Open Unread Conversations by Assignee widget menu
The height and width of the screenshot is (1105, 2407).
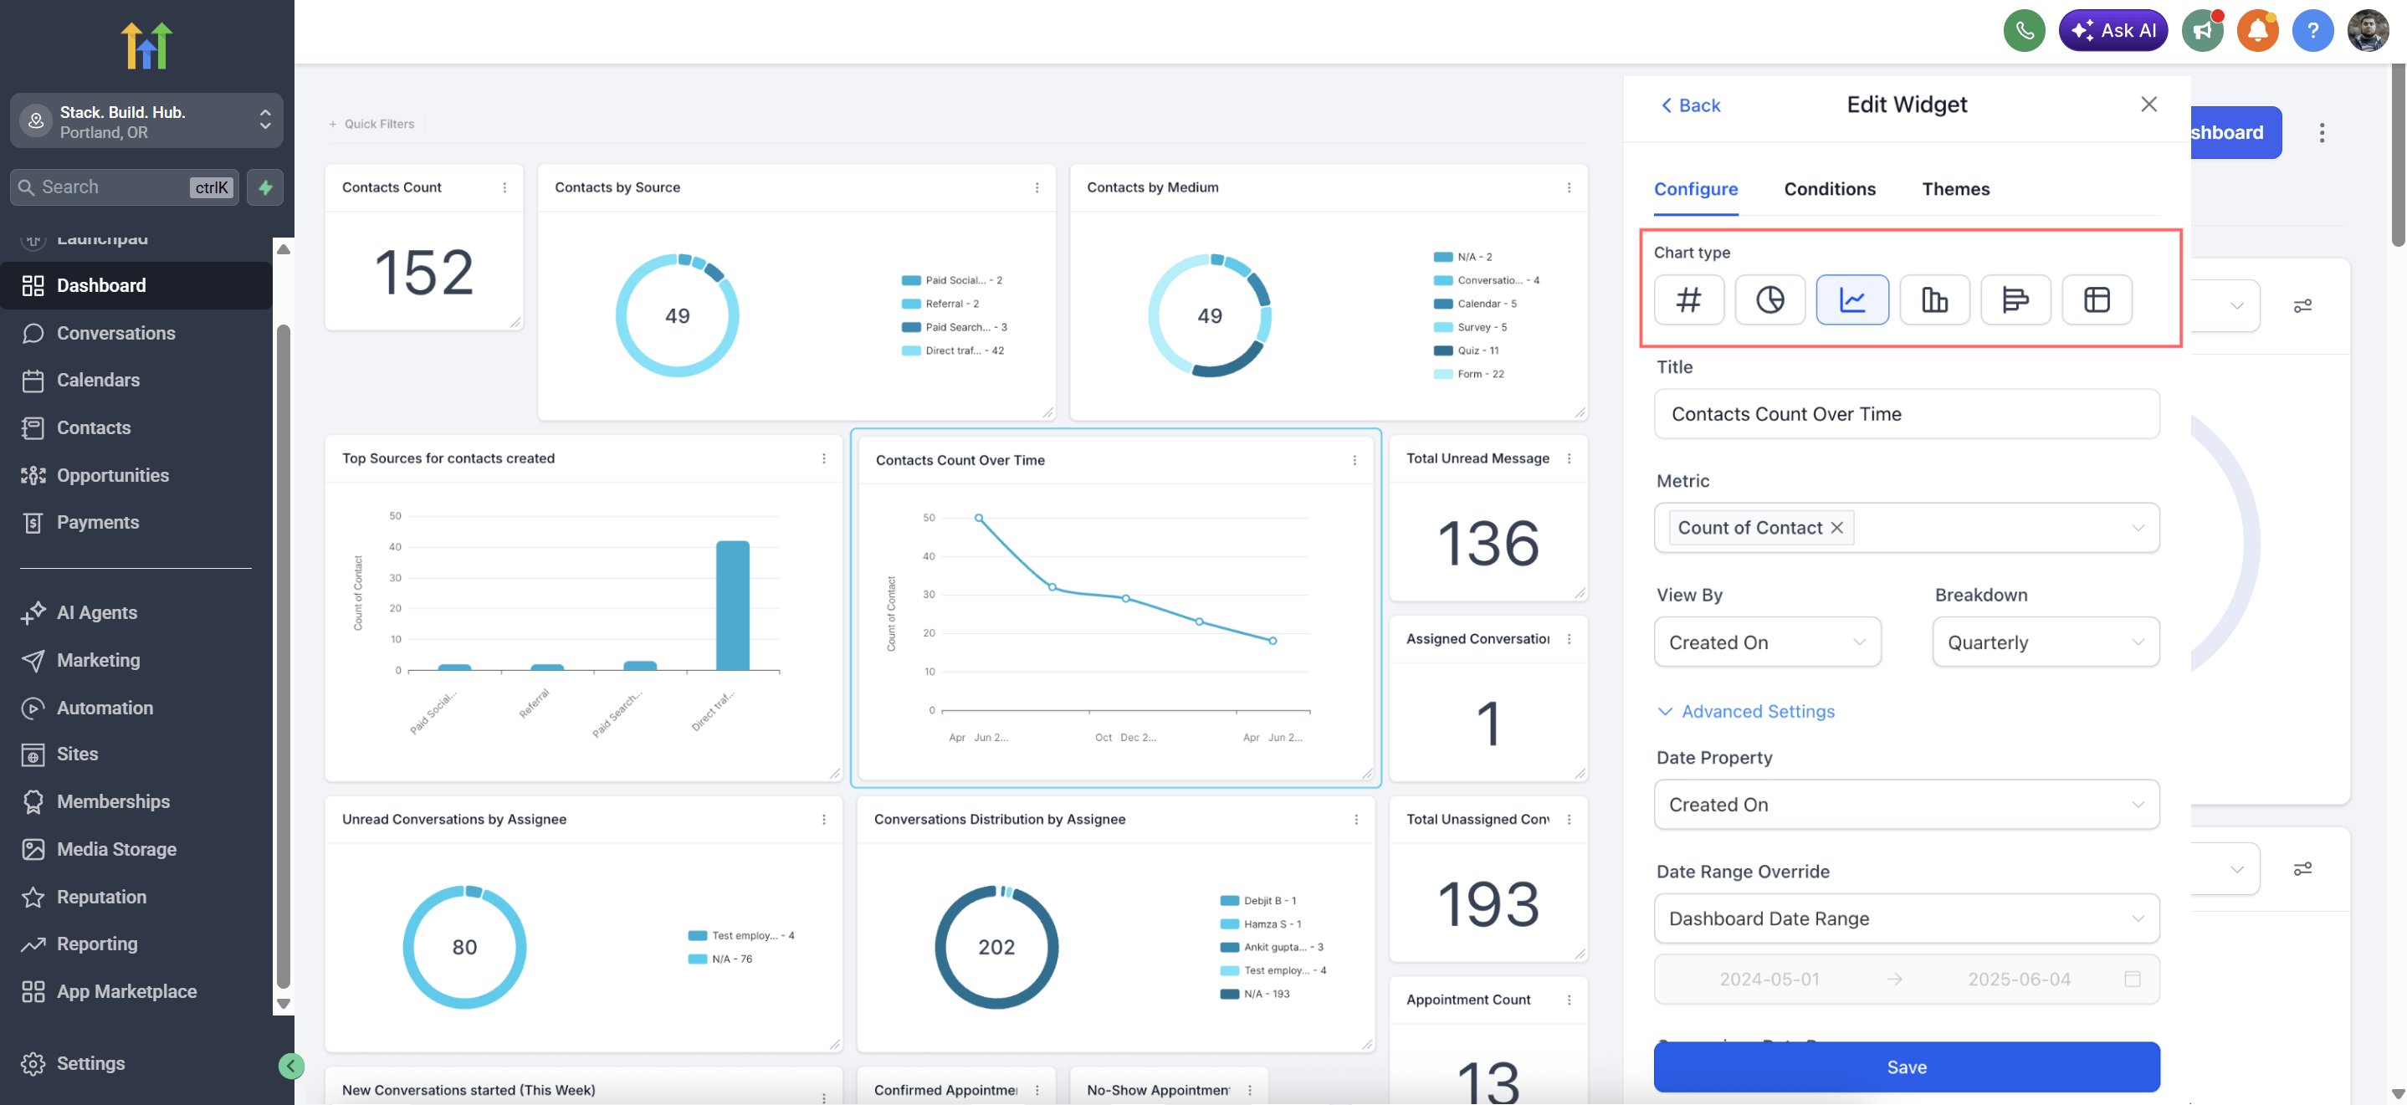tap(824, 819)
